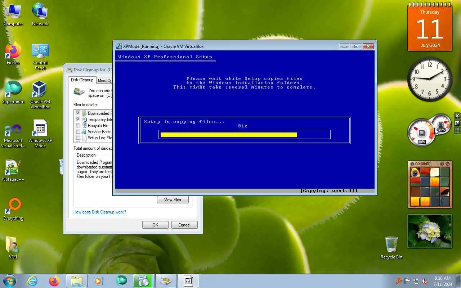Select the VM1 folder on desktop

pyautogui.click(x=13, y=248)
